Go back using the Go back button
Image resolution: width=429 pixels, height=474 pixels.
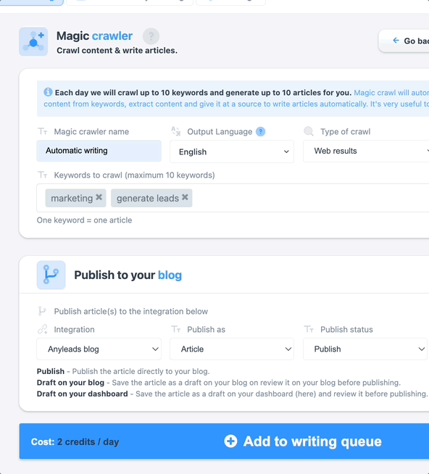point(404,41)
